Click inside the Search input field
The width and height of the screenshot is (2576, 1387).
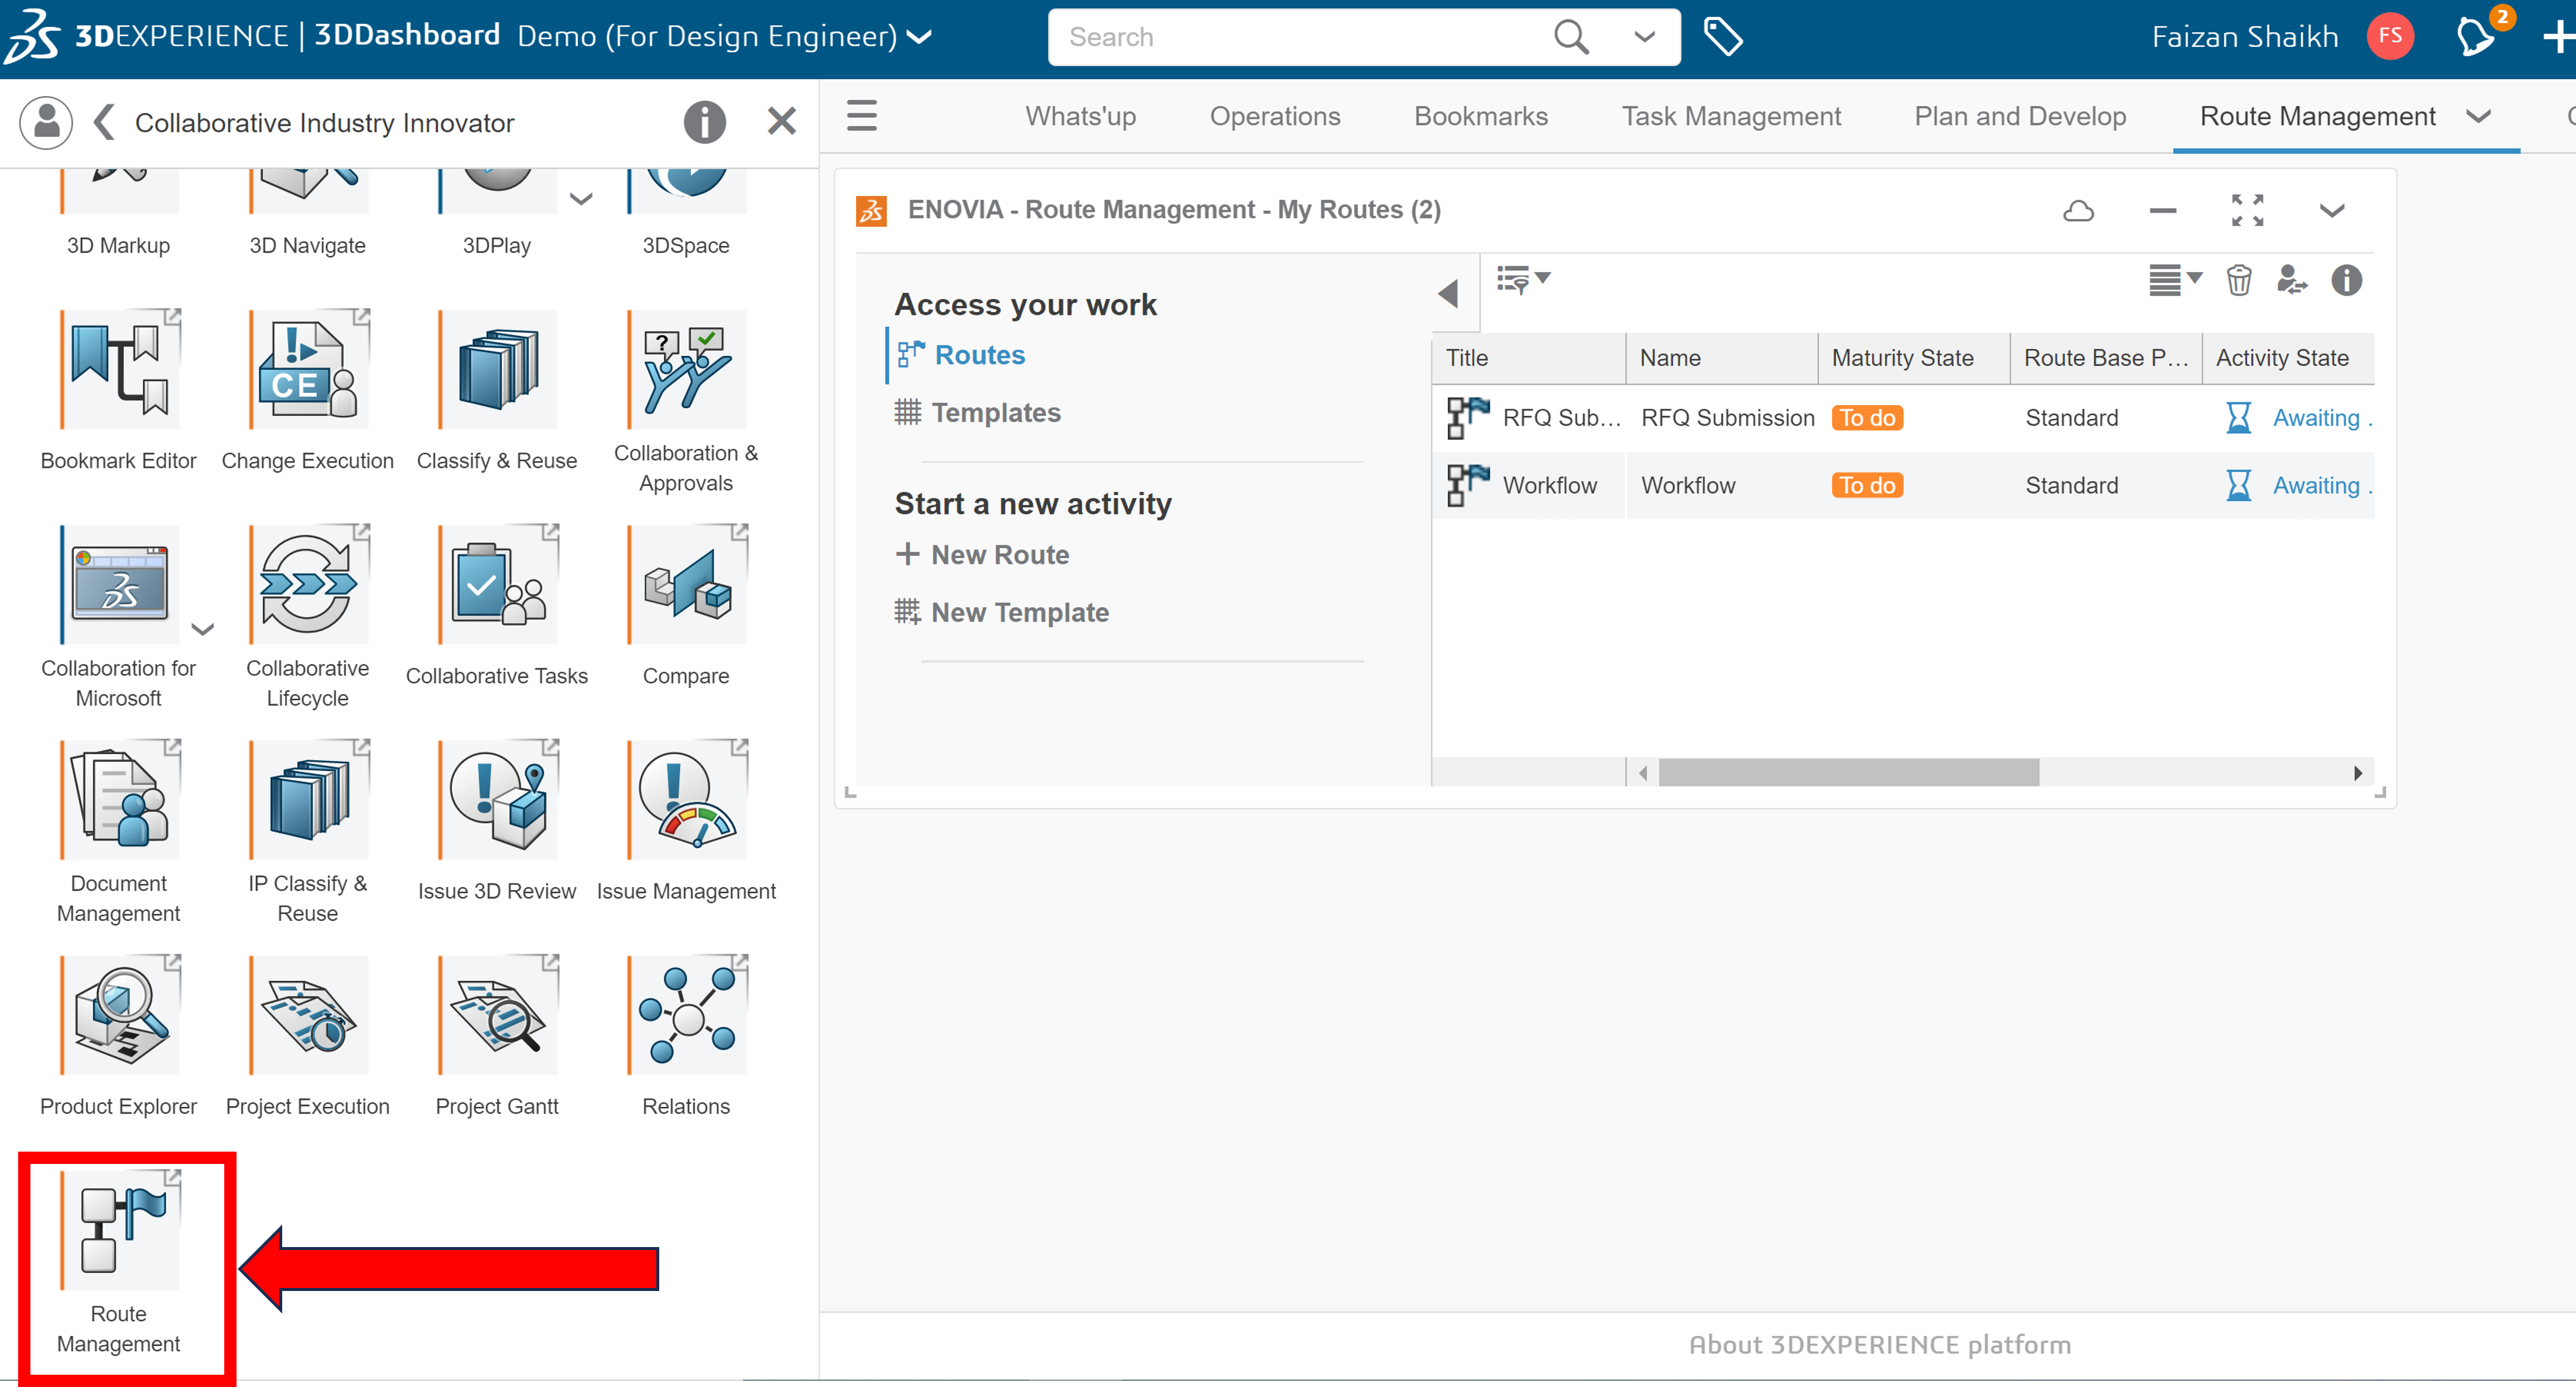[x=1300, y=37]
